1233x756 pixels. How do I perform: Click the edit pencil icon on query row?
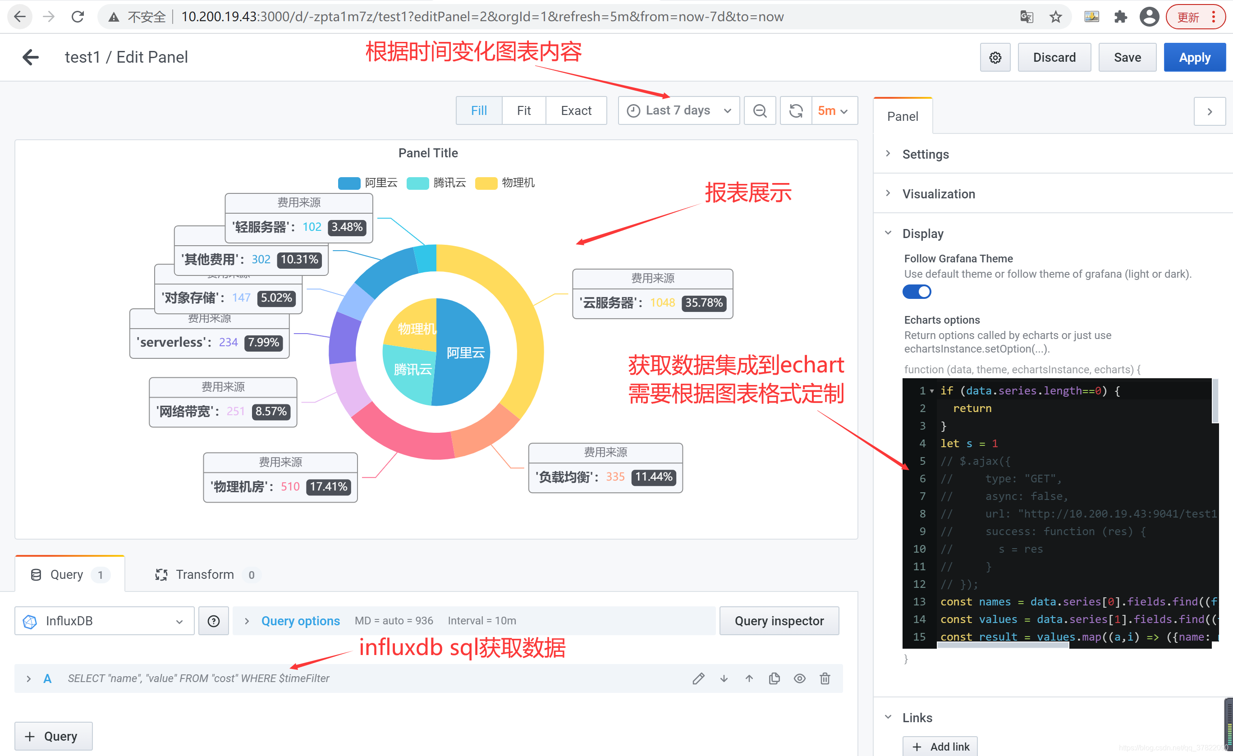(x=699, y=678)
